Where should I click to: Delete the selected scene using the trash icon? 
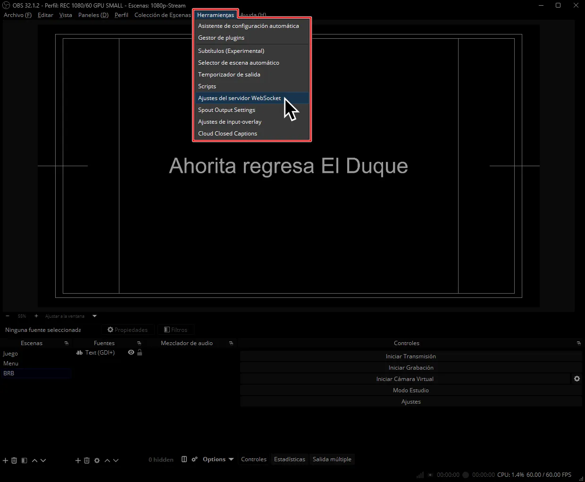coord(14,460)
